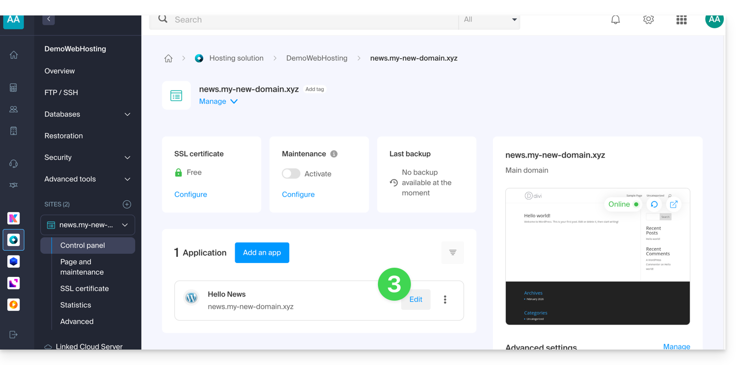Open the FTP / SSH menu item
This screenshot has height=365, width=741.
point(61,93)
